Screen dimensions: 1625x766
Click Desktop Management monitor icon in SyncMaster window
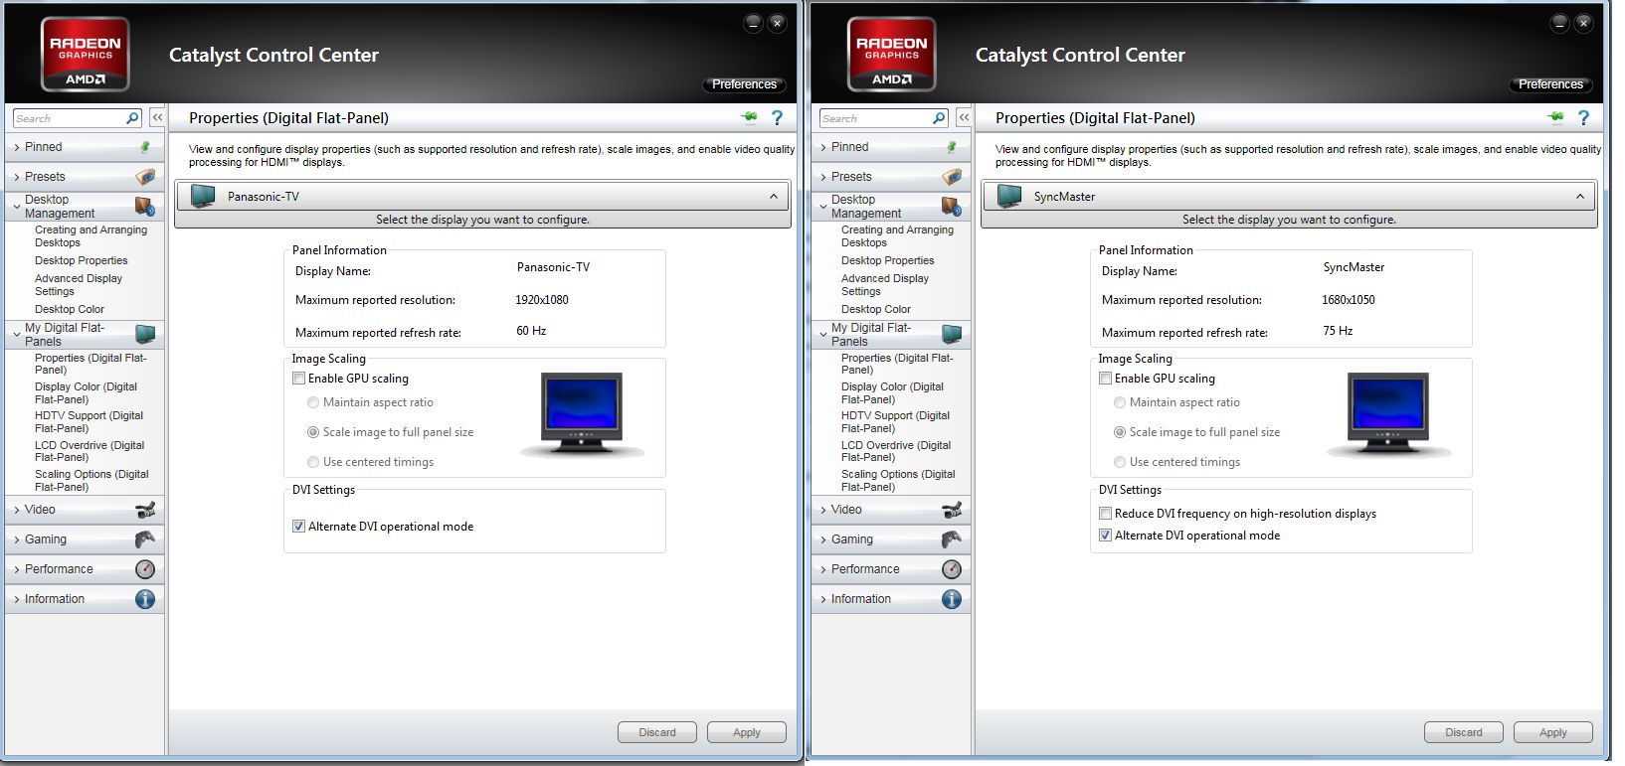click(952, 207)
